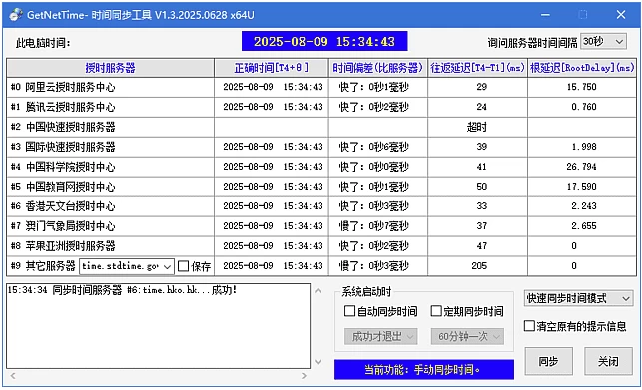Expand the 快速同步时间模式 dropdown

click(578, 298)
